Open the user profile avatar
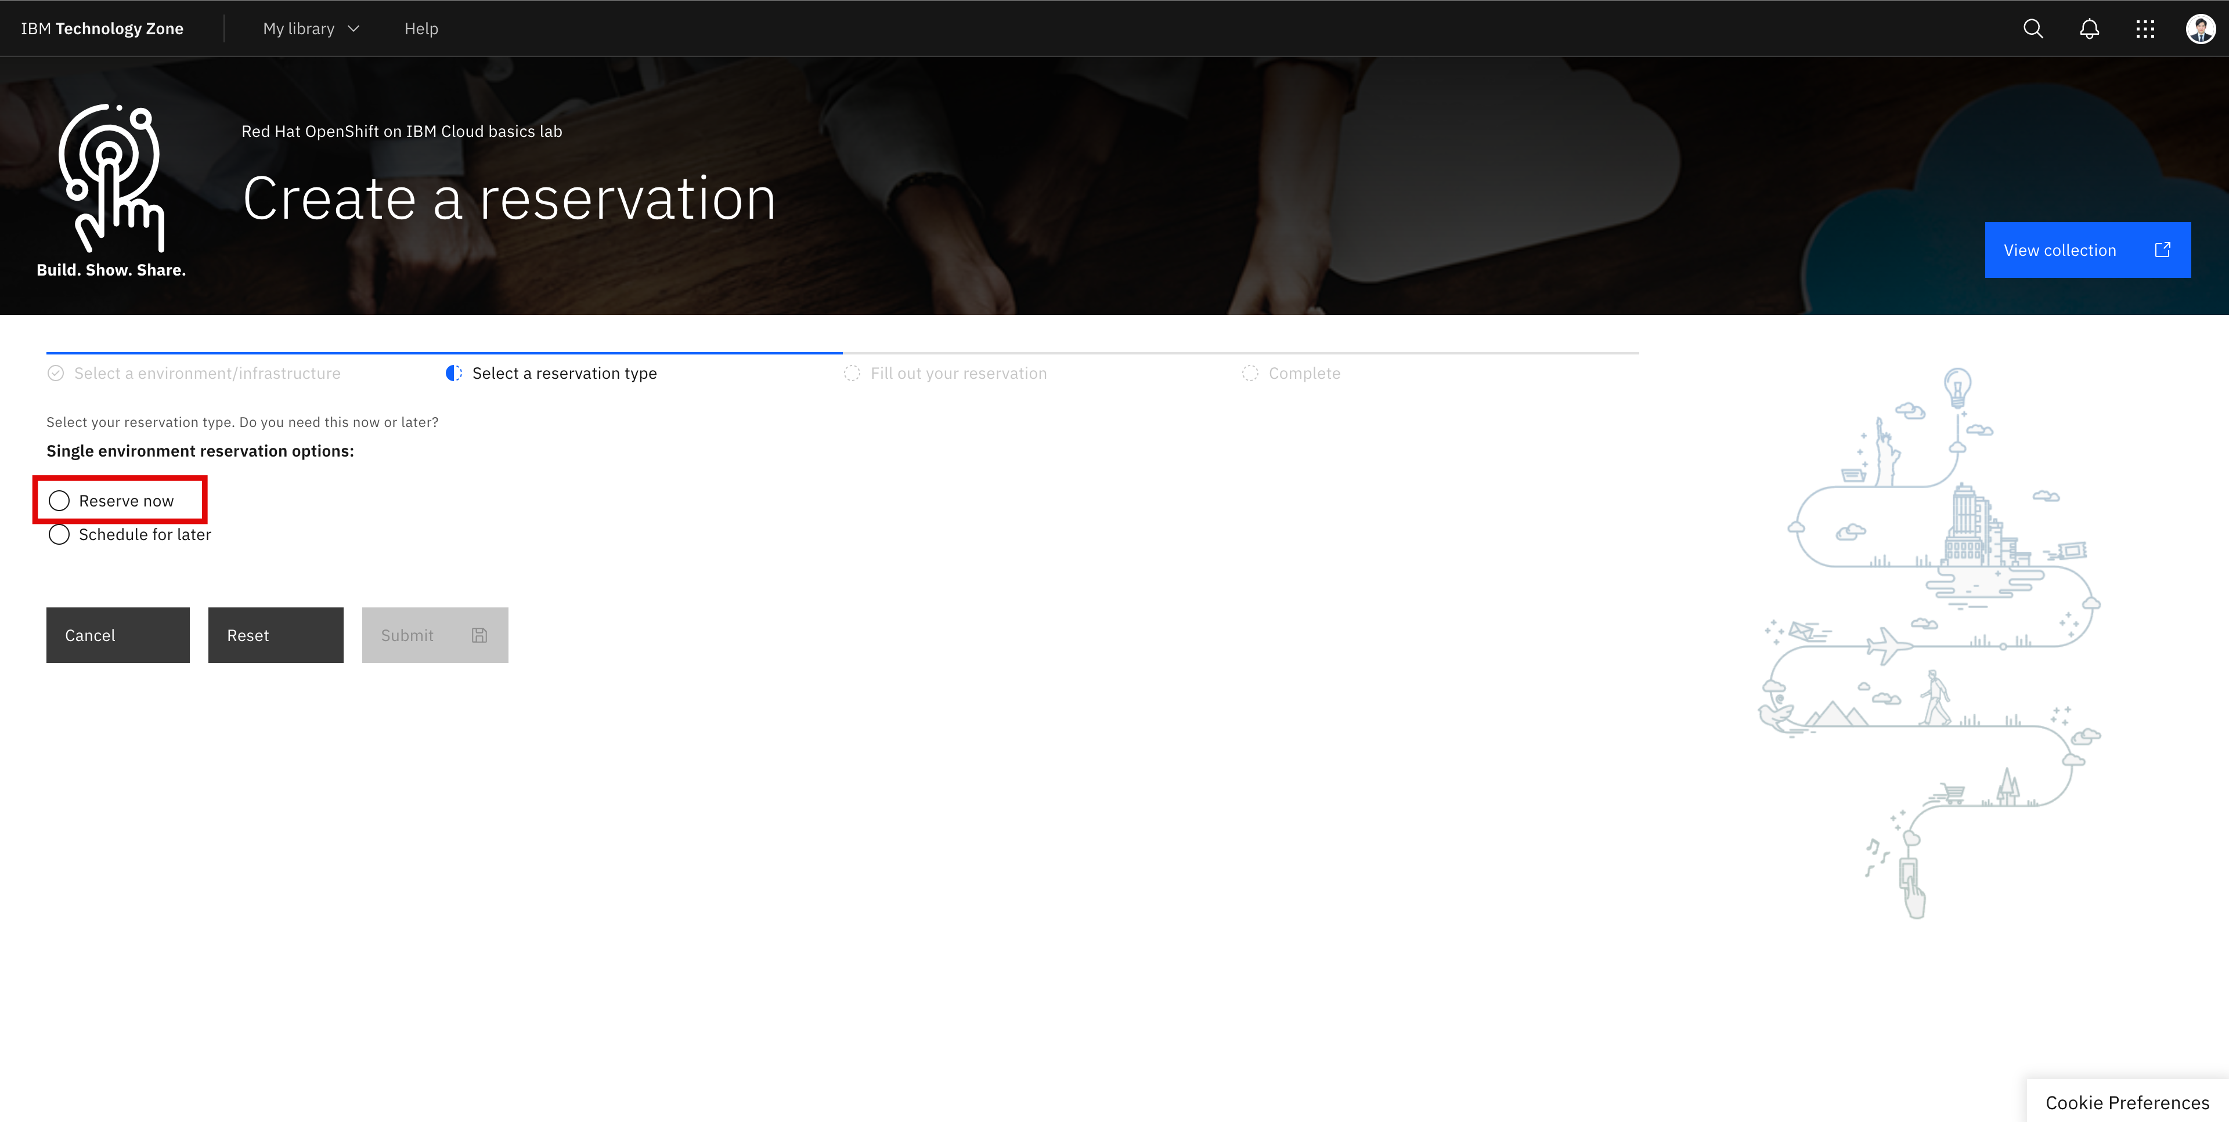The image size is (2229, 1122). (x=2199, y=28)
